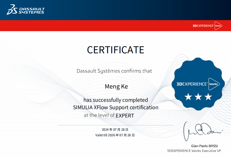This screenshot has width=231, height=158.
Task: Click the 'has successfully completed' line
Action: click(116, 100)
